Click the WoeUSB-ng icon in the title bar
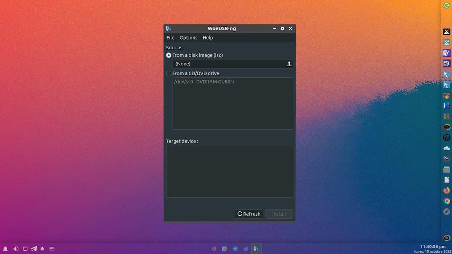The width and height of the screenshot is (452, 254). pos(169,28)
